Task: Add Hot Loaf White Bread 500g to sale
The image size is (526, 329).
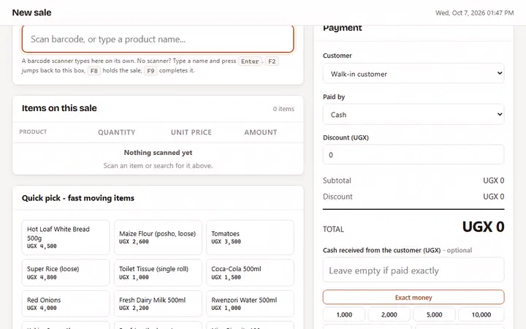Action: pos(66,238)
